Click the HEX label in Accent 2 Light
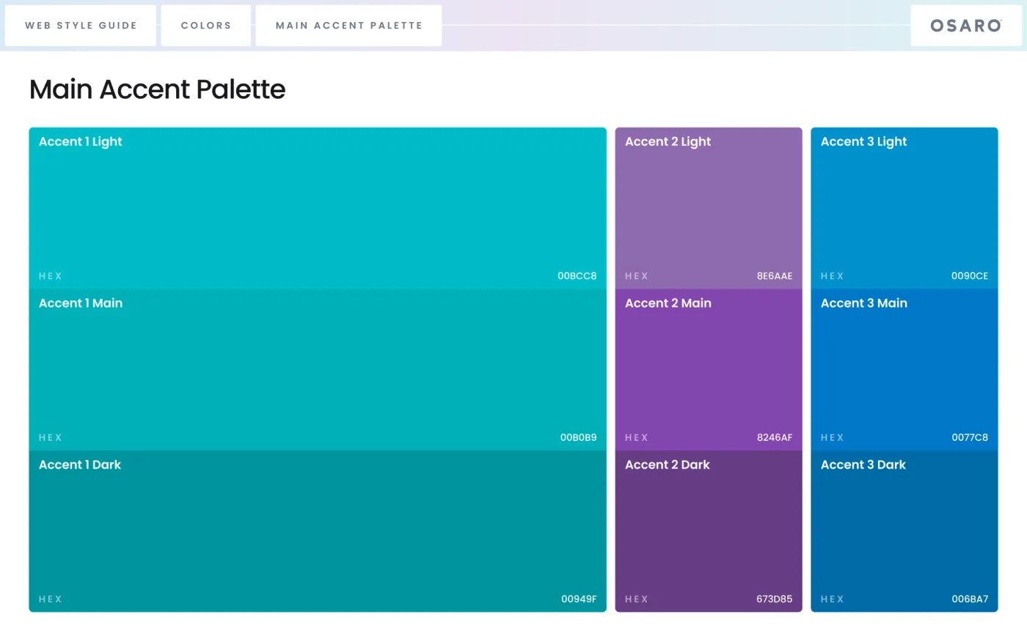 [637, 276]
